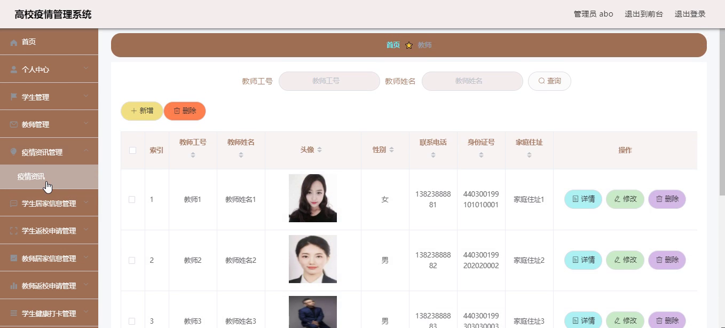Sort by 身份证号 column arrows
Screen dimensions: 725x328
[481, 155]
